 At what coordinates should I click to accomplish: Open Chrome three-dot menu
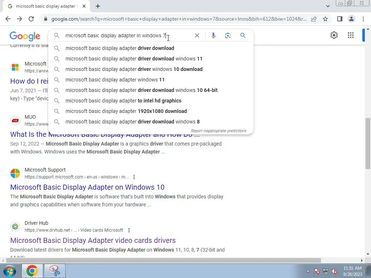[x=363, y=19]
